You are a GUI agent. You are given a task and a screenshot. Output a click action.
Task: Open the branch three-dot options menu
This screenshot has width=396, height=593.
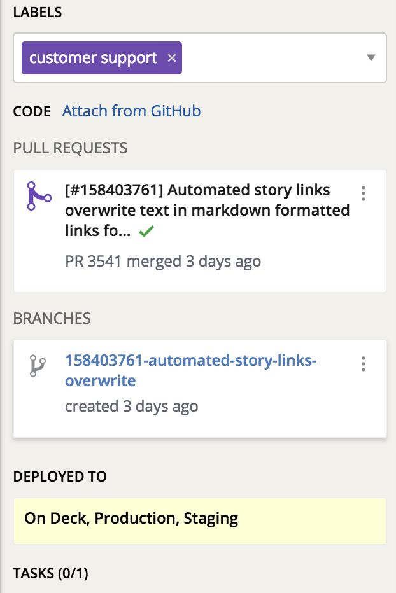pos(364,364)
